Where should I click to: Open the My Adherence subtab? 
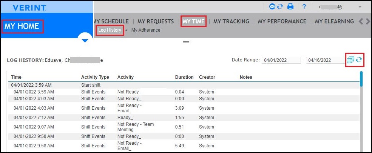tap(146, 30)
